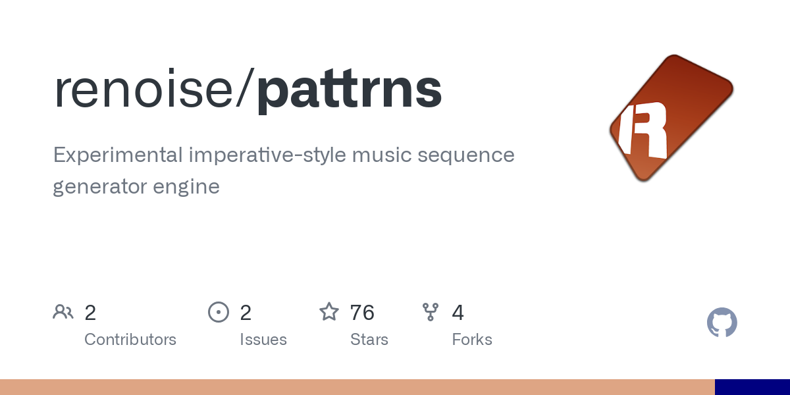The image size is (790, 395).
Task: Click the issues circle icon
Action: (219, 311)
